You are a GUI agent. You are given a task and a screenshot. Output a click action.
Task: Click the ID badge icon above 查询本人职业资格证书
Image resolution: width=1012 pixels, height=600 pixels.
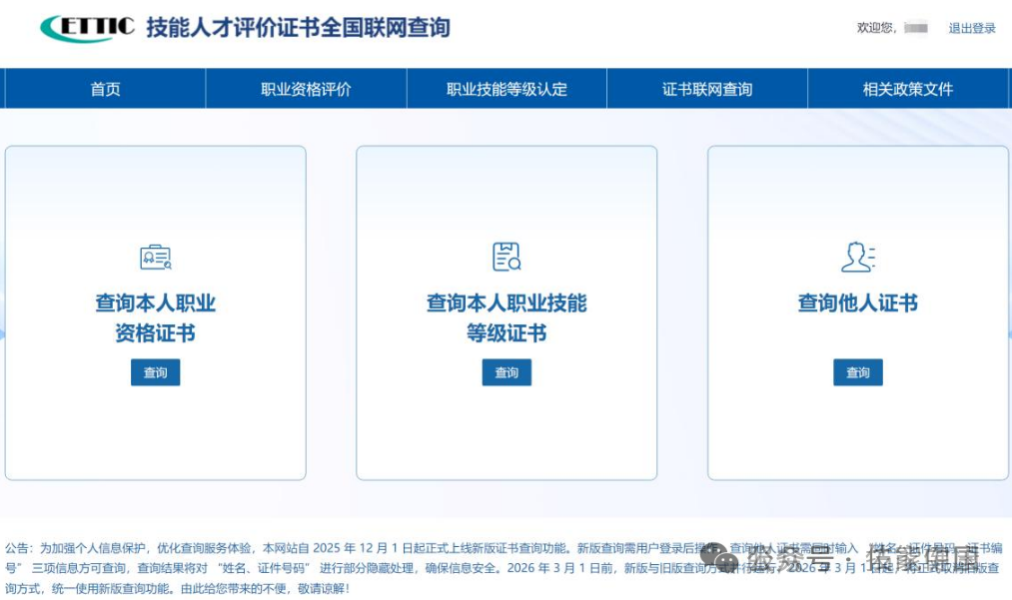pos(155,257)
